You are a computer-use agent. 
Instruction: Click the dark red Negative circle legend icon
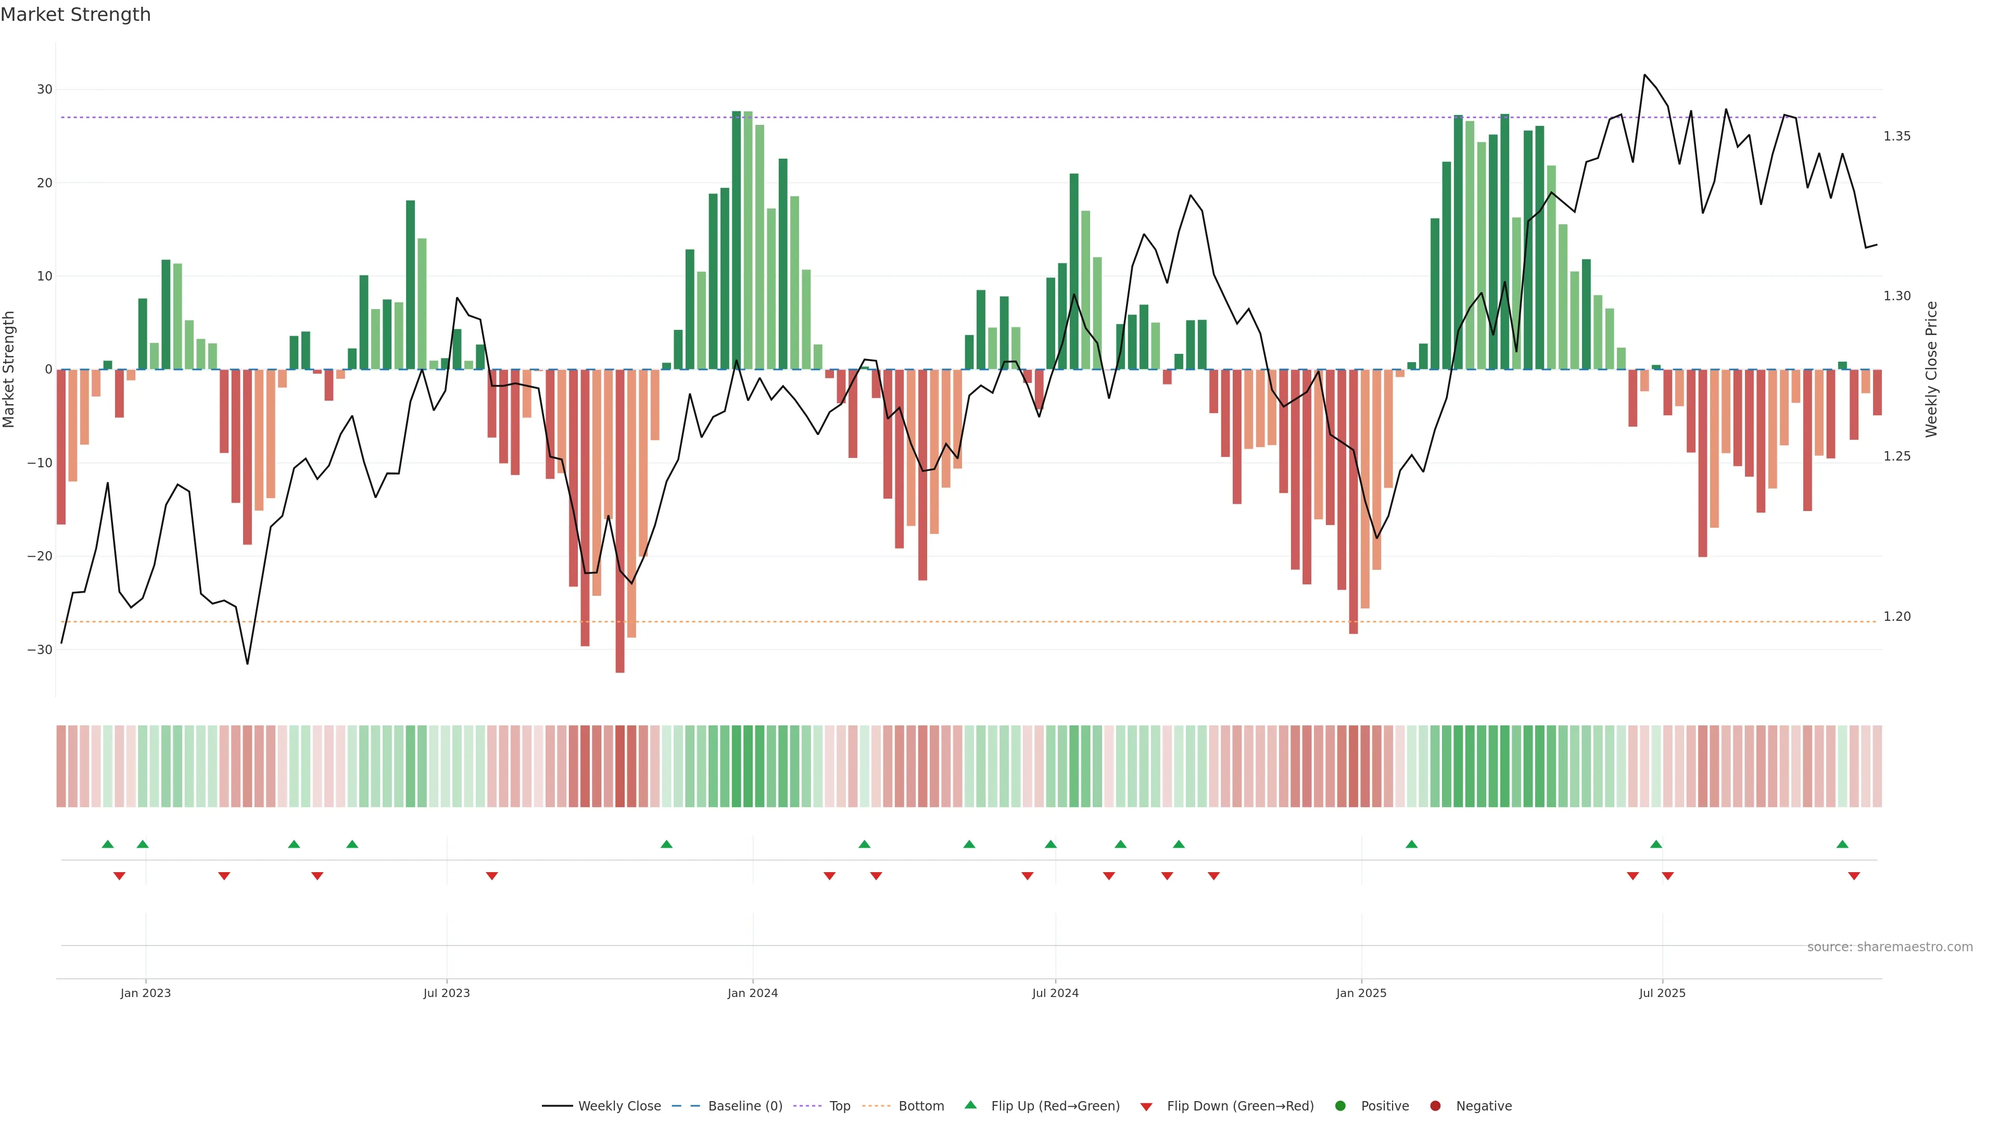1435,1106
